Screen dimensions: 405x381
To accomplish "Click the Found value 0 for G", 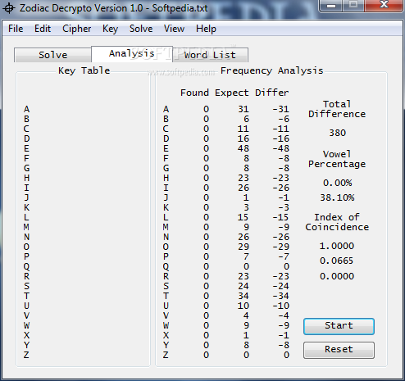I will pyautogui.click(x=206, y=168).
